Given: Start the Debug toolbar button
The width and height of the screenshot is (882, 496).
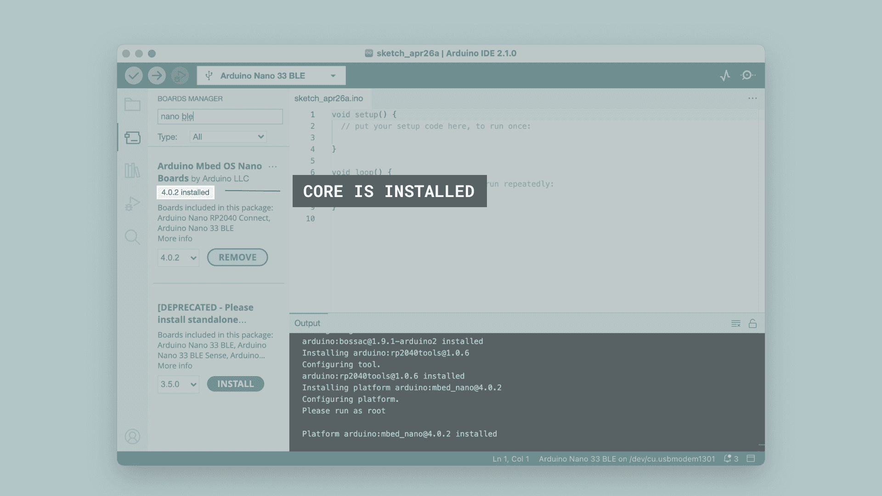Looking at the screenshot, I should click(180, 75).
